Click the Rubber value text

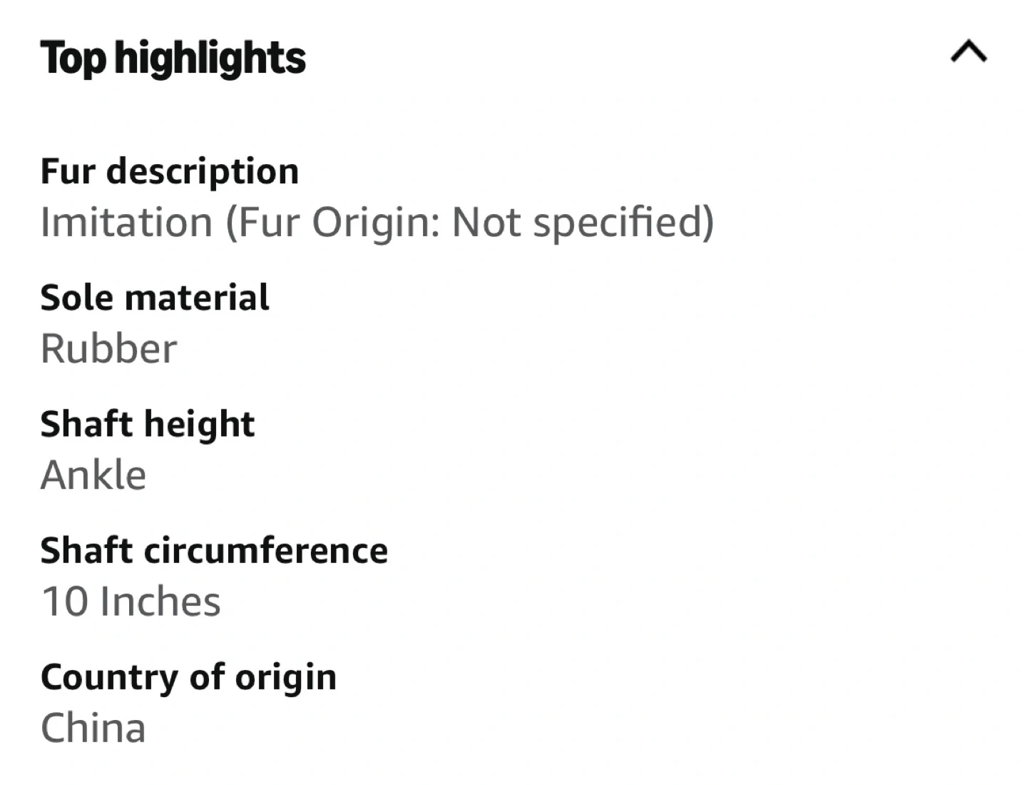tap(108, 348)
